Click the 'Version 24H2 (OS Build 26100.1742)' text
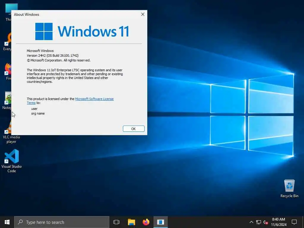This screenshot has height=228, width=304. click(x=53, y=56)
